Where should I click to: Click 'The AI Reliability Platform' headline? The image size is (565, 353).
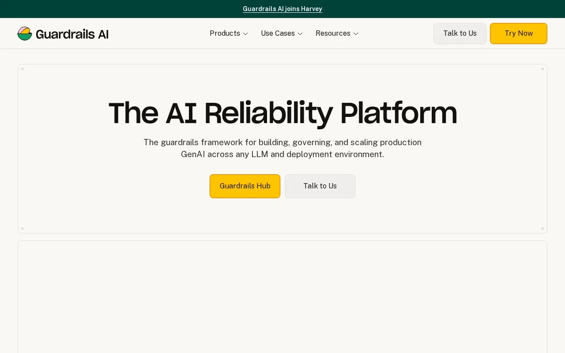pyautogui.click(x=282, y=113)
